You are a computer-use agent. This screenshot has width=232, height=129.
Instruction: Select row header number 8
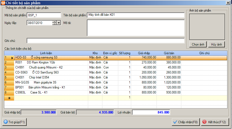9,93
